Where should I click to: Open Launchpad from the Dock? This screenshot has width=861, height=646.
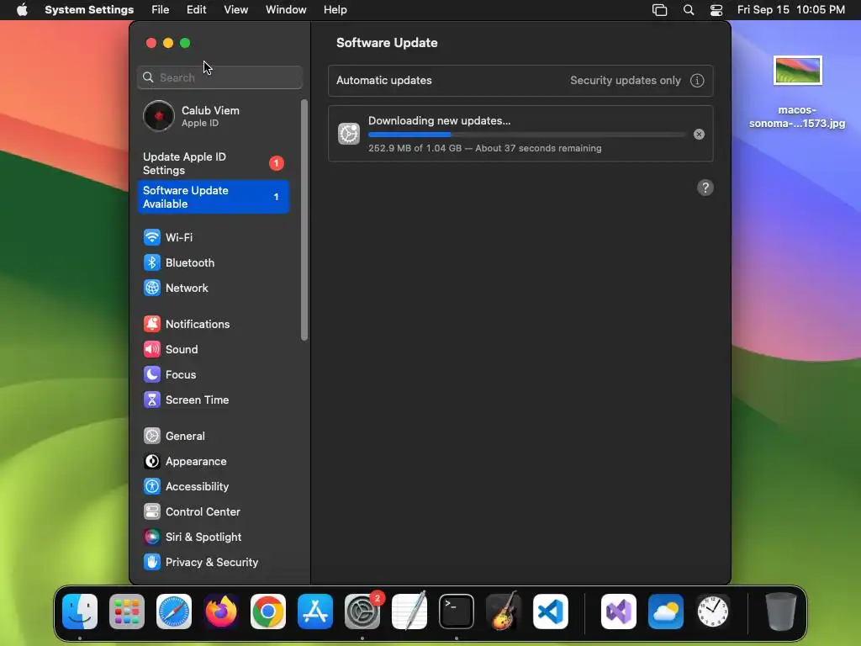[x=127, y=612]
